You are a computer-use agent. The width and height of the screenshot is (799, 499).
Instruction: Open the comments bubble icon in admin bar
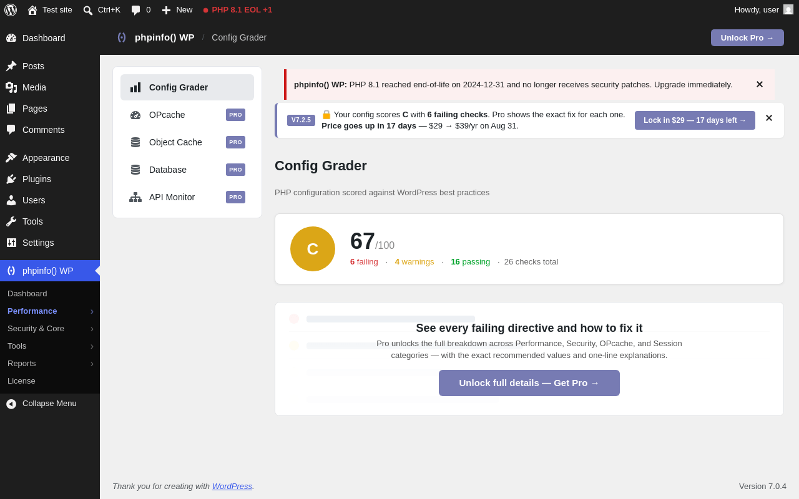pos(135,10)
